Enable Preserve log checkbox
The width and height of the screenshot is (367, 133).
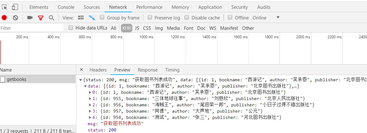point(150,17)
